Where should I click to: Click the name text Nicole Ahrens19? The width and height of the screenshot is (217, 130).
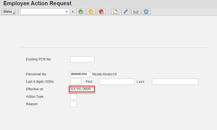[104, 74]
